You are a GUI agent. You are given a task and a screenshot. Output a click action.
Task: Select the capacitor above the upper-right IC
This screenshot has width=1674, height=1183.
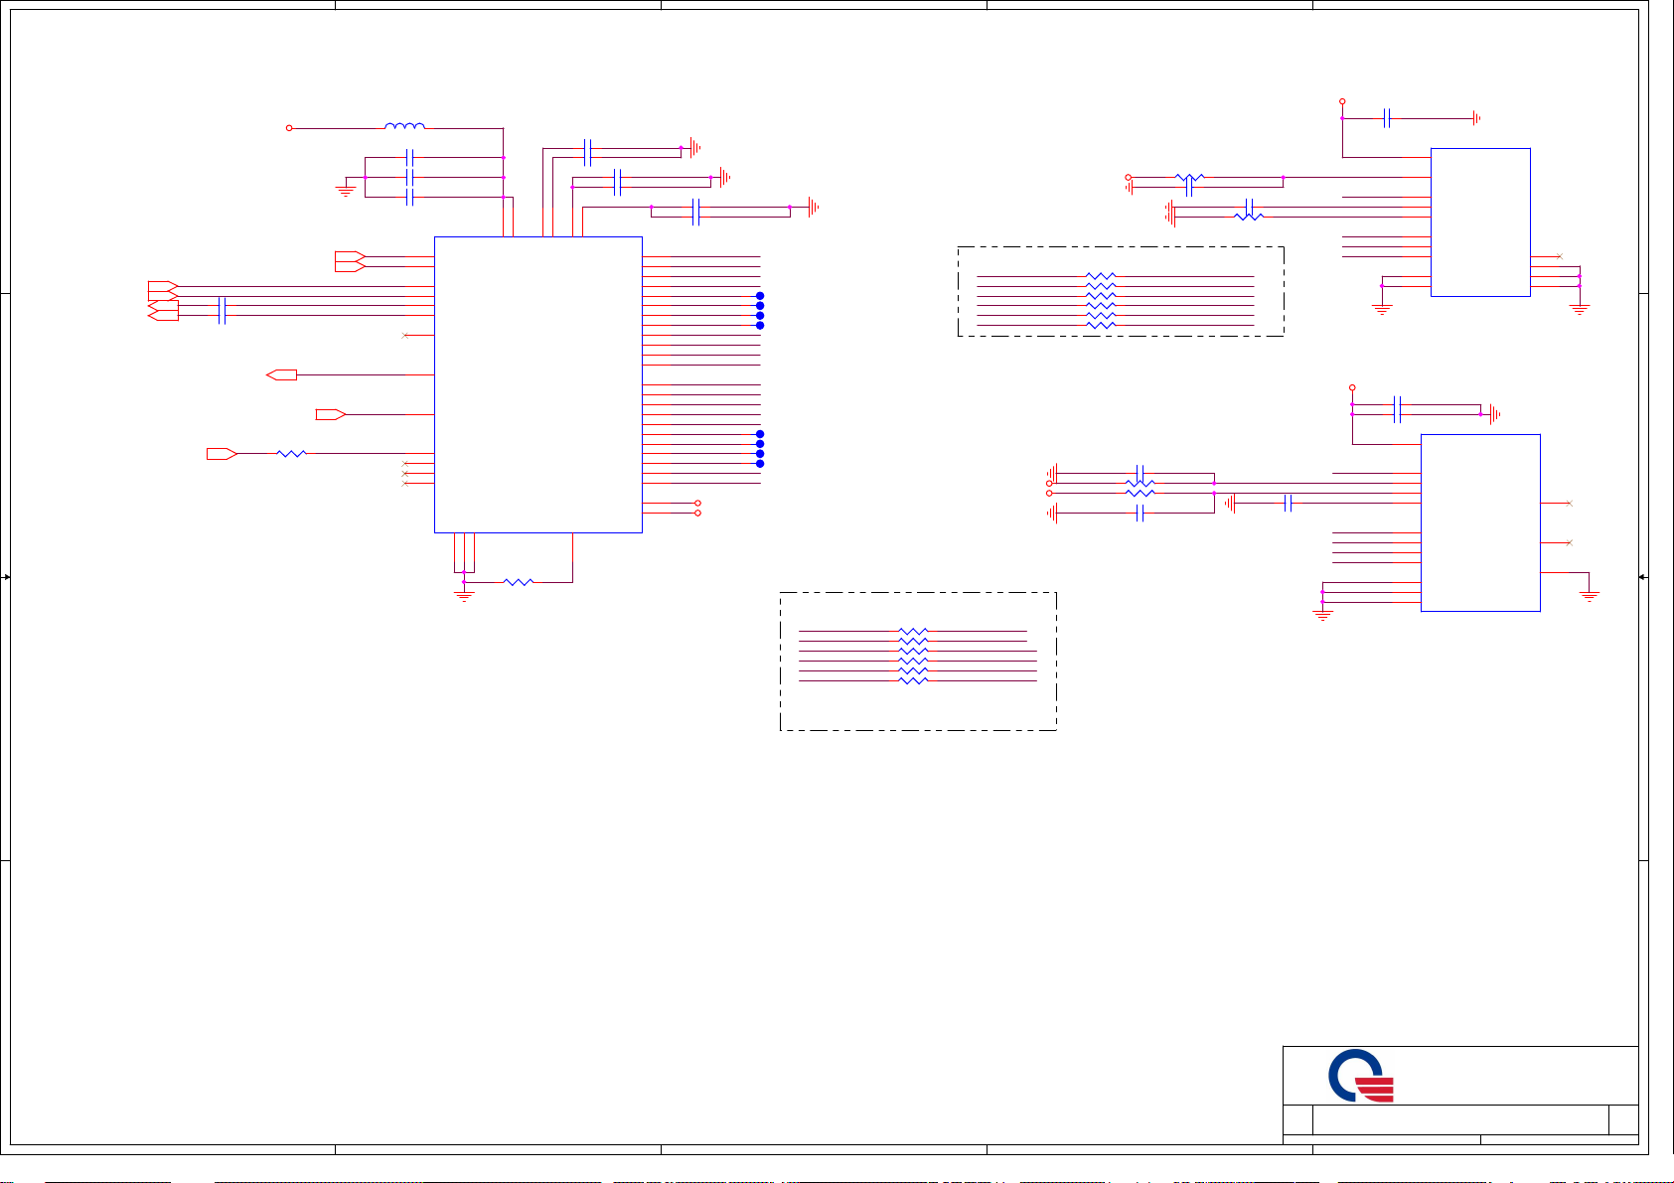1387,118
